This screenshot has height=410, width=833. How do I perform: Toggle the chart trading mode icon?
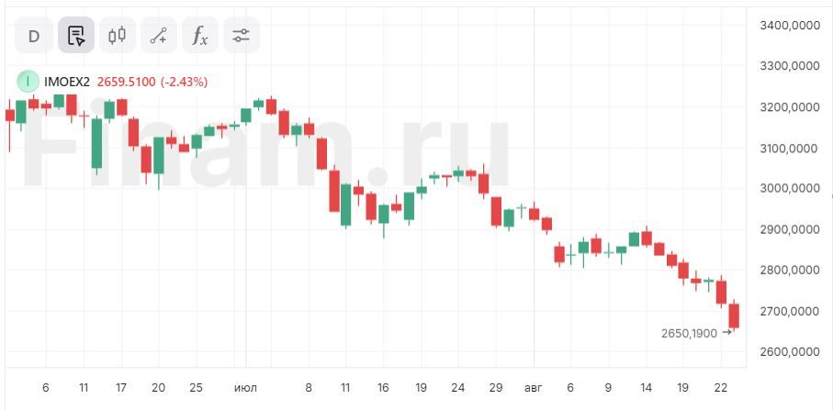(x=76, y=36)
